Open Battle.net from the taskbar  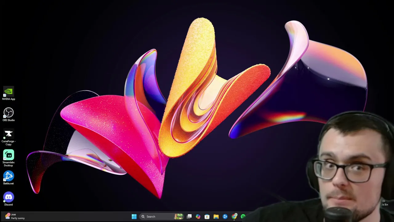[x=225, y=216]
